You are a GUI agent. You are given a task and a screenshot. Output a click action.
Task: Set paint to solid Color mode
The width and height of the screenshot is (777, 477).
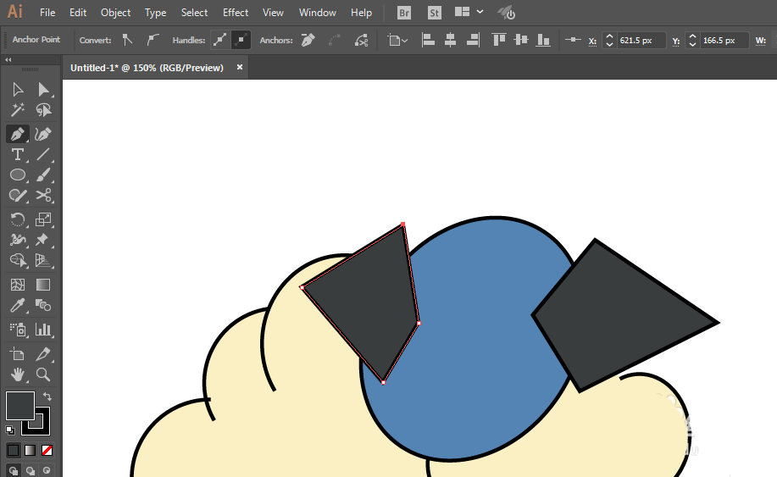(14, 450)
